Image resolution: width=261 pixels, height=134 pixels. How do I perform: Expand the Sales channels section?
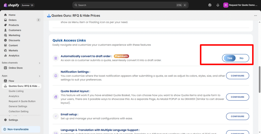[x=40, y=63]
